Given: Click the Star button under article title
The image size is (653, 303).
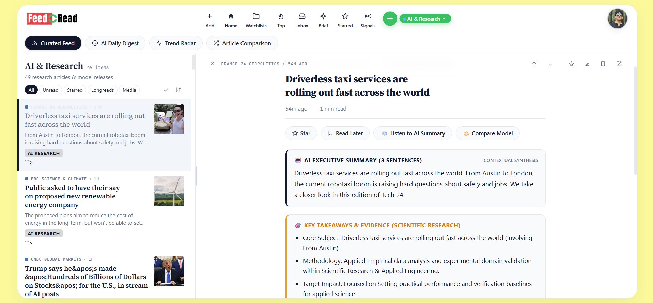Looking at the screenshot, I should (301, 133).
